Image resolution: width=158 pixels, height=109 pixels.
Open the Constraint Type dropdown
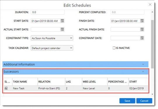point(52,38)
